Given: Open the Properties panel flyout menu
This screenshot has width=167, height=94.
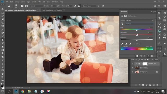Looking at the screenshot, I should (x=155, y=12).
